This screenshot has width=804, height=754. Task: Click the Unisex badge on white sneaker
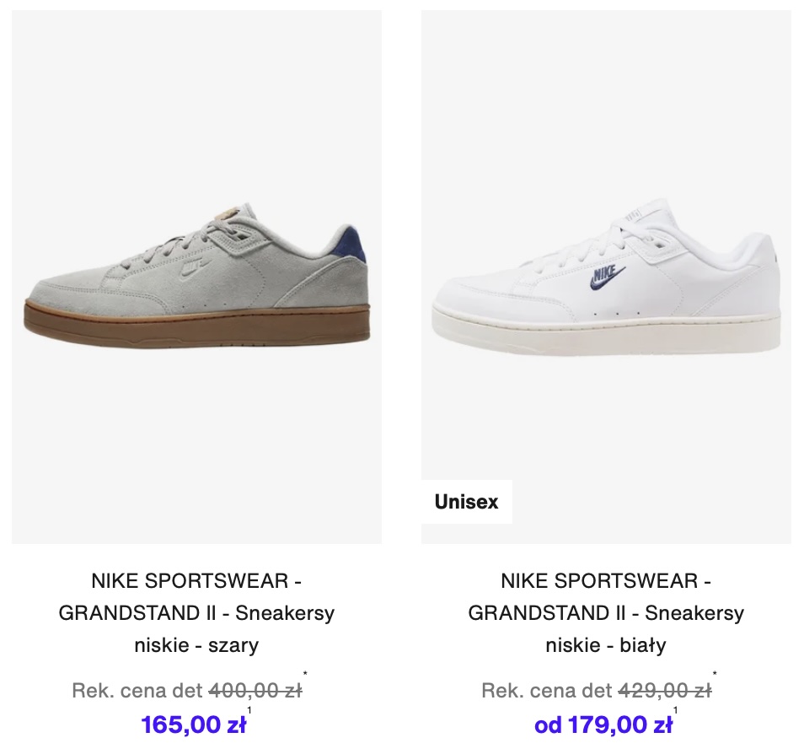tap(466, 502)
